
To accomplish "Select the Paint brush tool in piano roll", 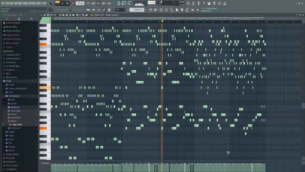I will 63,15.
